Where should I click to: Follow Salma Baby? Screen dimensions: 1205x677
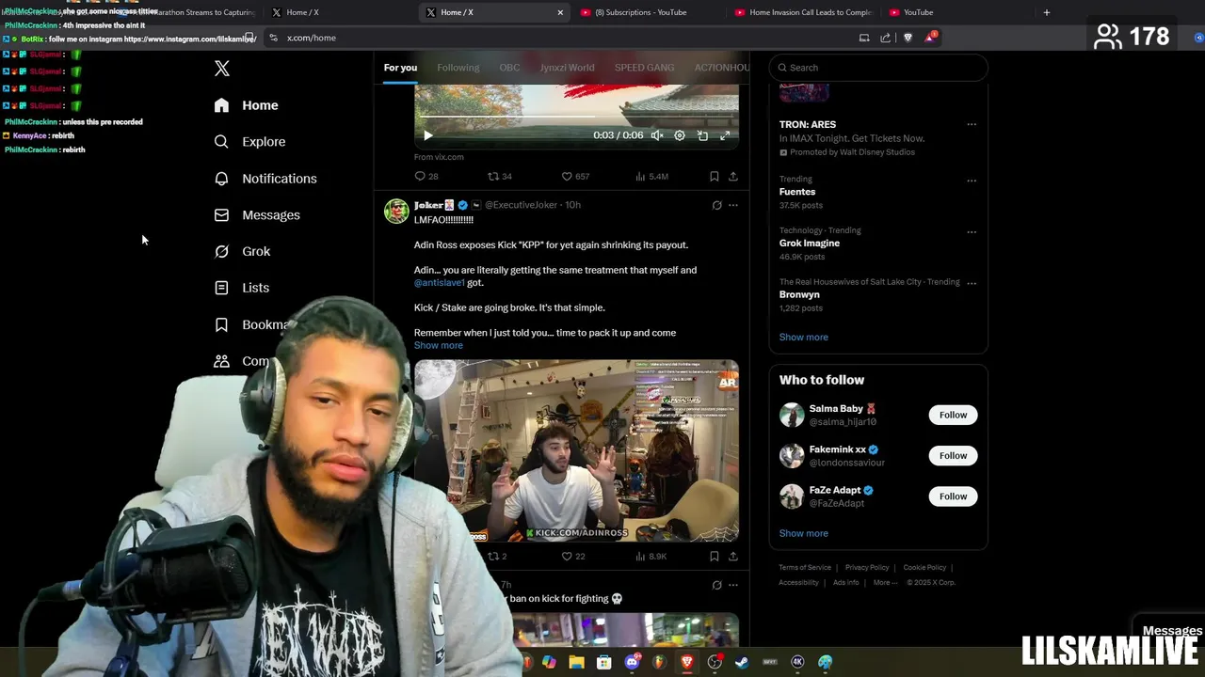click(953, 415)
